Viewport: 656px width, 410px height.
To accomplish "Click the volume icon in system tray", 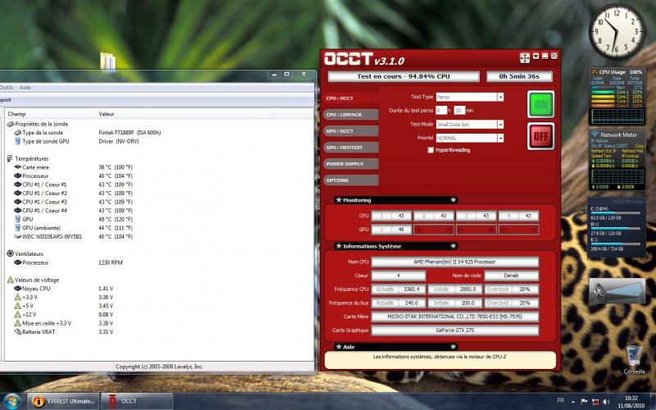I will click(x=606, y=402).
